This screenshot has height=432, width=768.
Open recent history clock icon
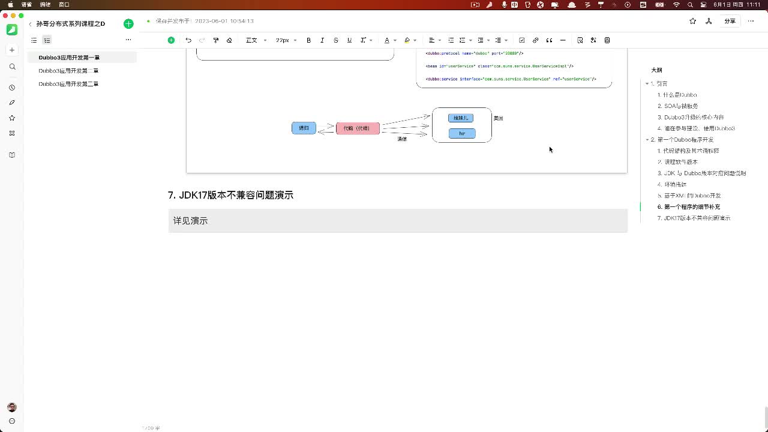pyautogui.click(x=12, y=88)
